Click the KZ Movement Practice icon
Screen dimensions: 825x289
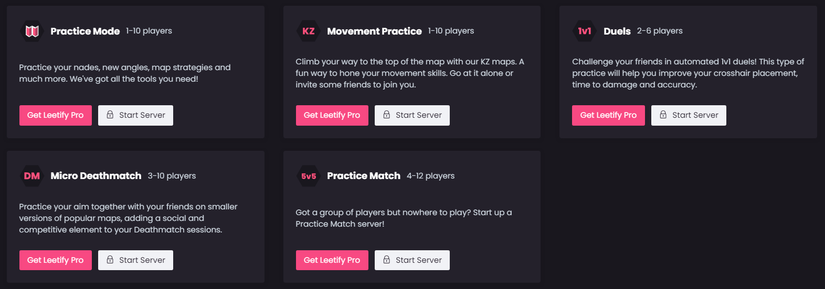pos(309,31)
